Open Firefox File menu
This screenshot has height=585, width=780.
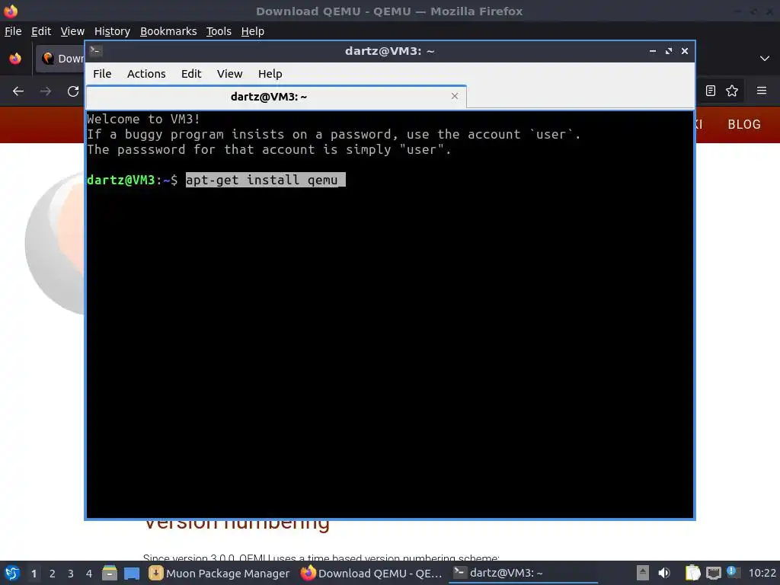click(x=13, y=31)
